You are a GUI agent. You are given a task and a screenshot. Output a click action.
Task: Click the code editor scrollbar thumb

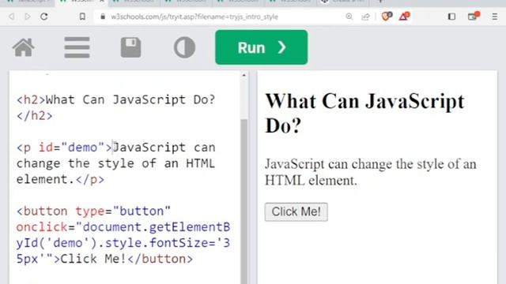(244, 201)
